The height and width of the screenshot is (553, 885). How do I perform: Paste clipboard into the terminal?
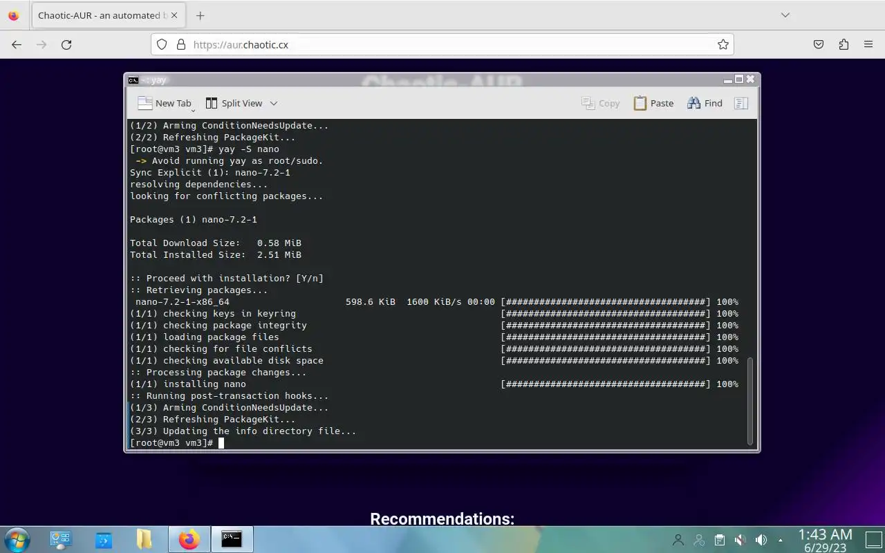click(x=653, y=103)
